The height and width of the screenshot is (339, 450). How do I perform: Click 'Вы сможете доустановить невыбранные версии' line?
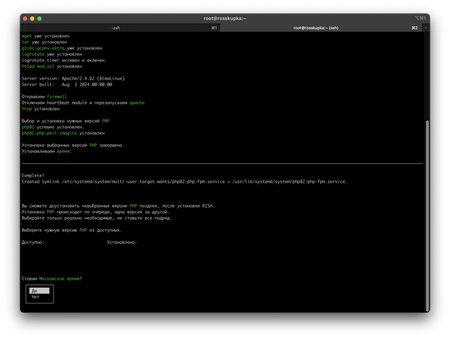click(118, 206)
